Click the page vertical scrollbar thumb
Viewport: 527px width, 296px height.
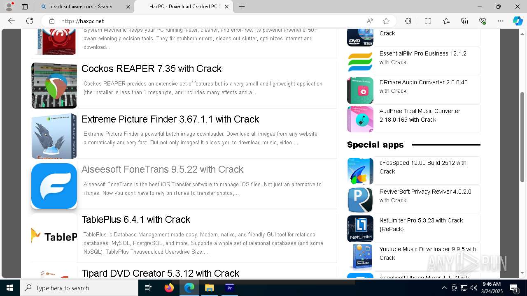pyautogui.click(x=522, y=136)
